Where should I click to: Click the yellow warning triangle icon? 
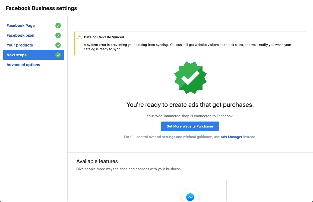(80, 37)
